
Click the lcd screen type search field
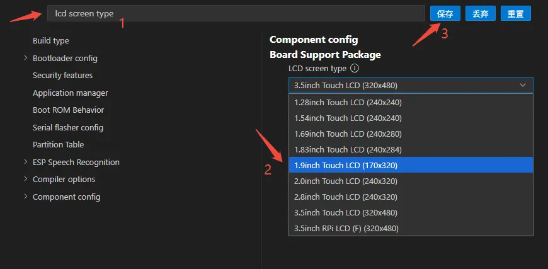(236, 13)
